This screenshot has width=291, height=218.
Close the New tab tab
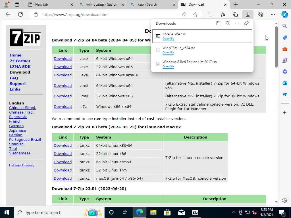tap(72, 5)
